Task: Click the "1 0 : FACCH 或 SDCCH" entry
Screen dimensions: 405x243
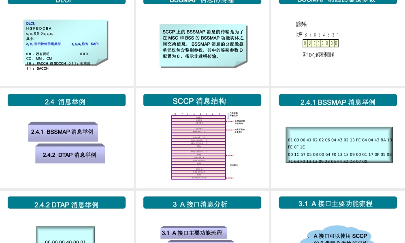Action: click(x=46, y=64)
